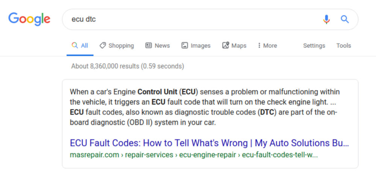Click the Shopping tag icon
This screenshot has width=376, height=186.
[103, 45]
